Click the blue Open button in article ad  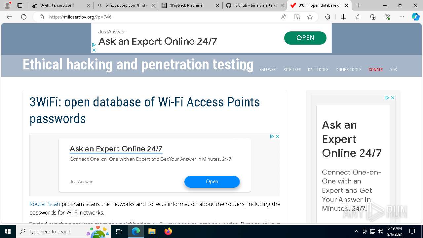(x=212, y=181)
